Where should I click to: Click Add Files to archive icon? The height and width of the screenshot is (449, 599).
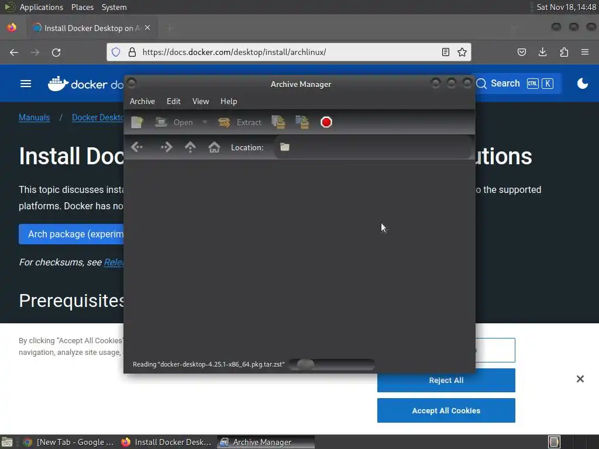point(278,122)
